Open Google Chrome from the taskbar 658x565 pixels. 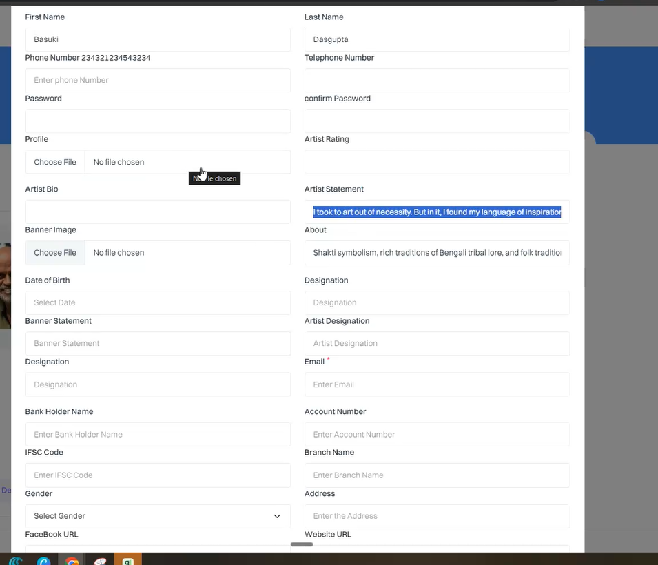click(72, 559)
